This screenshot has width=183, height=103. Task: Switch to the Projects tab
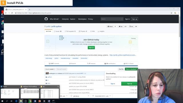[83, 31]
